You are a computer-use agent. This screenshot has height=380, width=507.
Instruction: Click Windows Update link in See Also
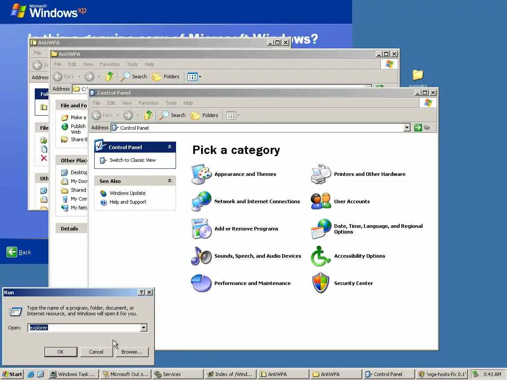point(127,193)
